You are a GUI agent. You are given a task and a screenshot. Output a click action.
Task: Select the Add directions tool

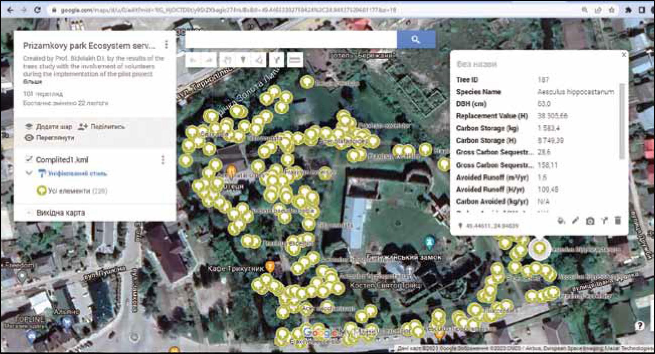[x=277, y=60]
